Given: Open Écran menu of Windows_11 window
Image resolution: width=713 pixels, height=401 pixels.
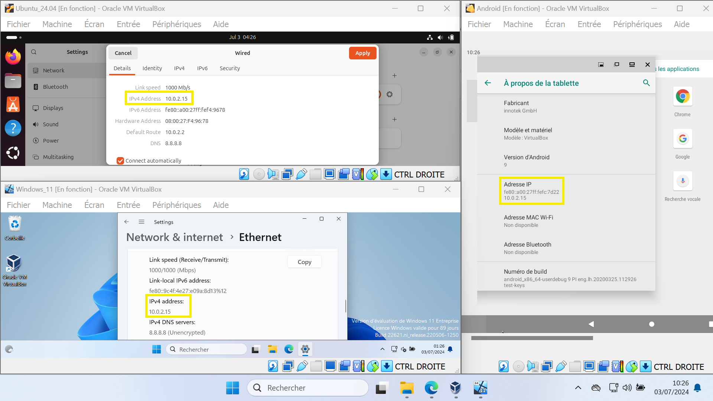Looking at the screenshot, I should 94,205.
